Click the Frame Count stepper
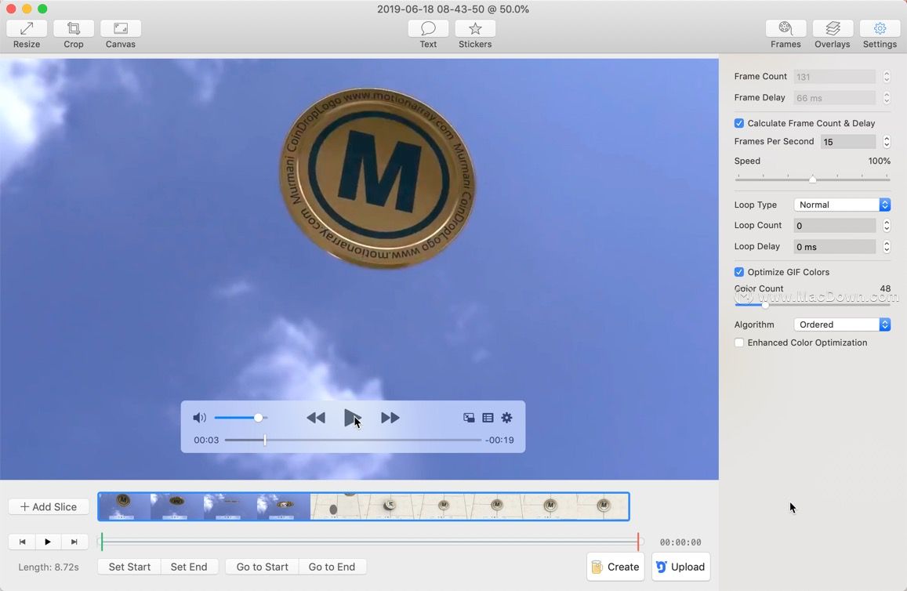Viewport: 907px width, 591px height. click(x=886, y=76)
